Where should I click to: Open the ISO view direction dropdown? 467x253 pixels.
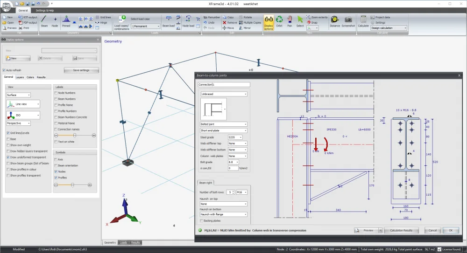tap(23, 115)
